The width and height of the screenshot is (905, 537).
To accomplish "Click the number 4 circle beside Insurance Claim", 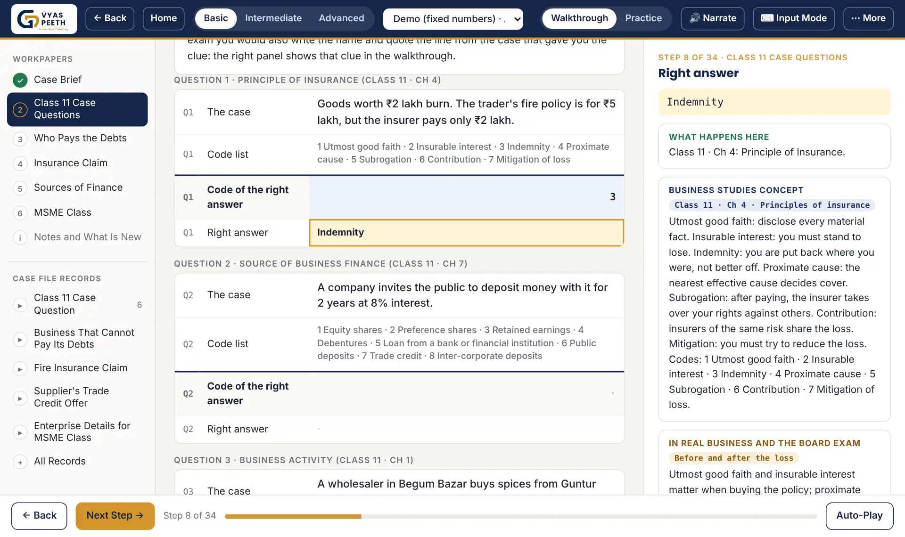I will click(x=20, y=163).
